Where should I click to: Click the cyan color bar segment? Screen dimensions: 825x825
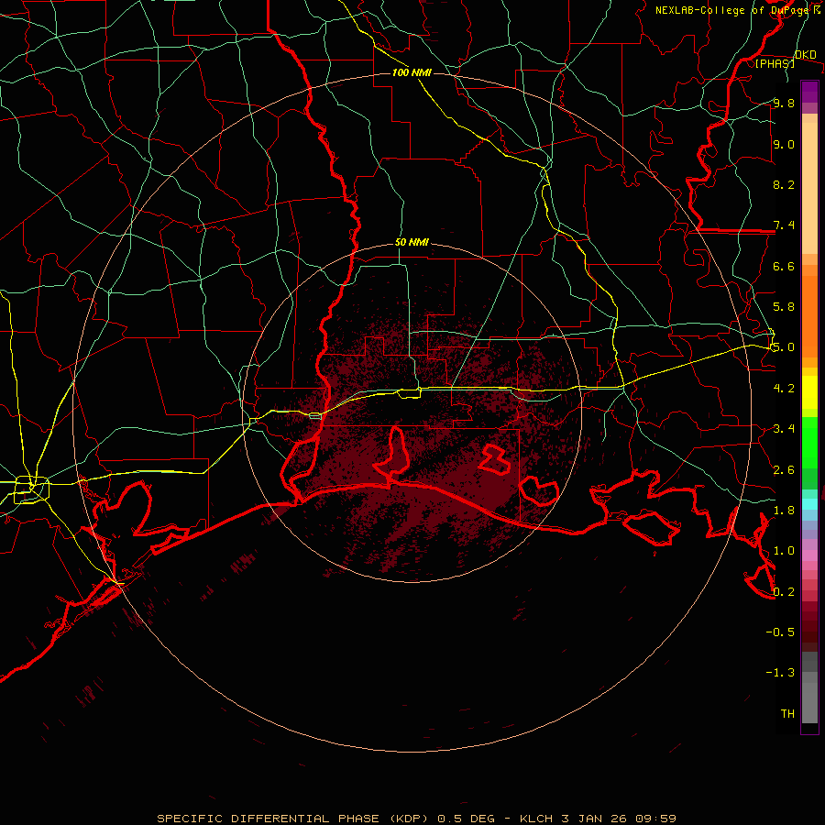(x=809, y=503)
